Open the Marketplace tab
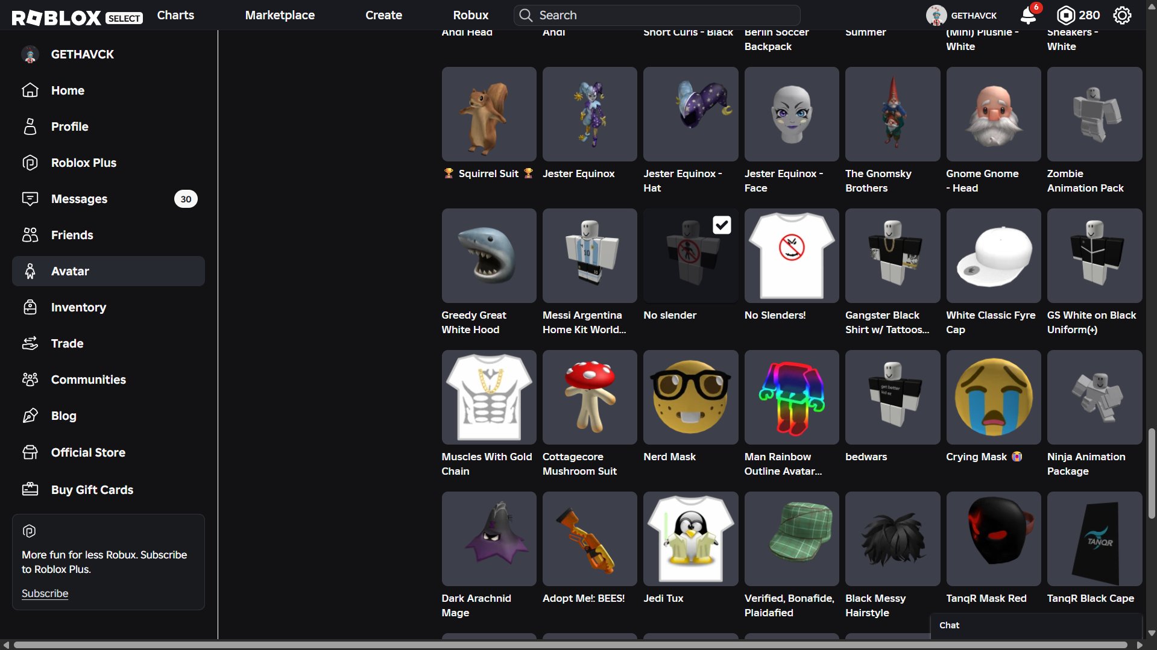Viewport: 1157px width, 650px height. click(x=280, y=15)
